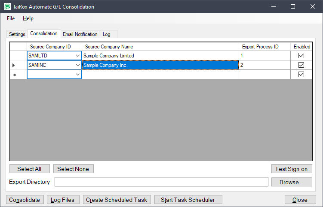Minimize the TaiRox window
Screen dimensions: 323x207
click(274, 6)
